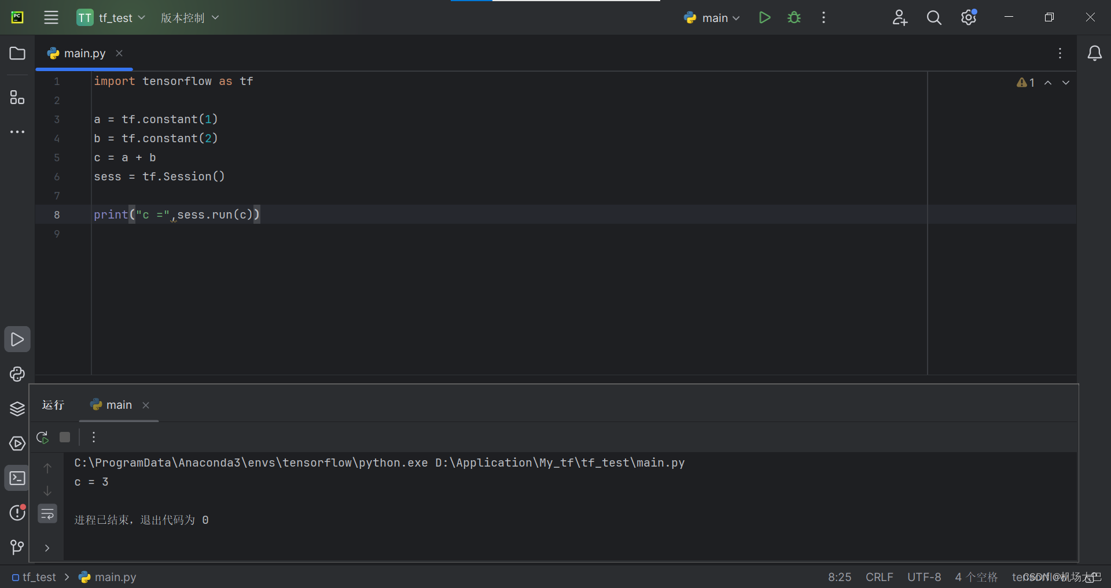1111x588 pixels.
Task: Open the Python Console tool window
Action: coord(17,374)
